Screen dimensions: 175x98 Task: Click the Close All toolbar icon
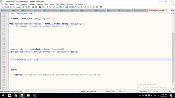click(16, 7)
